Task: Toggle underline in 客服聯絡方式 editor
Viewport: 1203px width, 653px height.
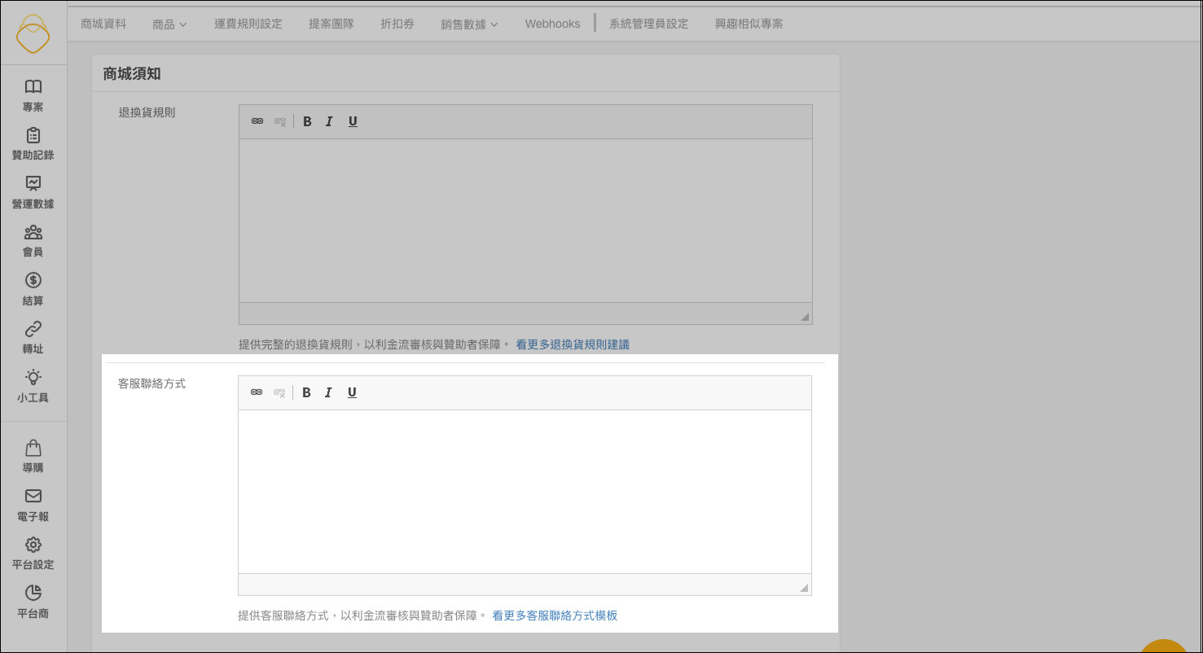Action: coord(352,392)
